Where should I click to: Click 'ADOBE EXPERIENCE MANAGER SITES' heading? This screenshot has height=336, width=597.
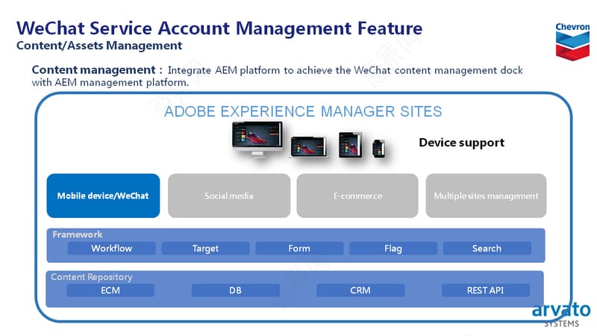pyautogui.click(x=303, y=111)
